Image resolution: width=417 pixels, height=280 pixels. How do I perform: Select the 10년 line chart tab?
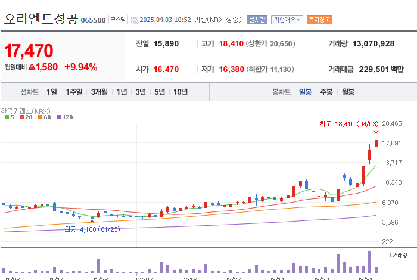(x=181, y=92)
